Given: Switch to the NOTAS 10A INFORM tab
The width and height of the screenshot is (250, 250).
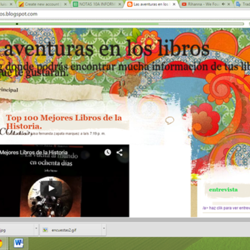Looking at the screenshot, I should coord(97,4).
